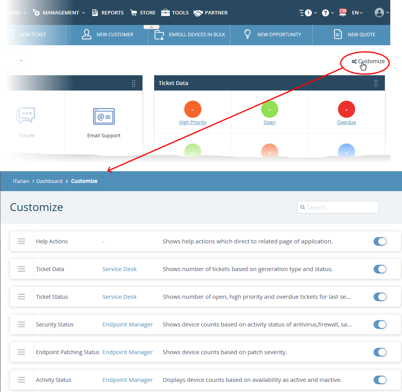Go to ITarian in the breadcrumb
Viewport: 402px width, 392px height.
[x=21, y=181]
